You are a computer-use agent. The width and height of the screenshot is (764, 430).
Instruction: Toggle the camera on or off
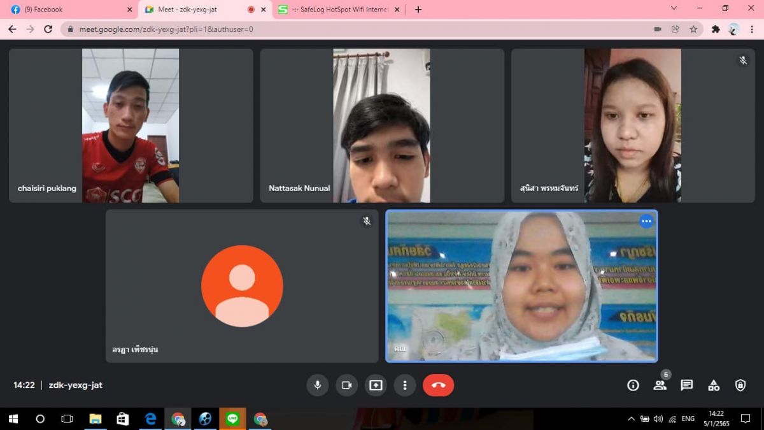click(x=346, y=385)
